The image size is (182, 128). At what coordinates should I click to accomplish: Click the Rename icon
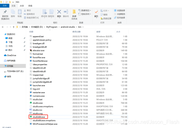coord(66,12)
